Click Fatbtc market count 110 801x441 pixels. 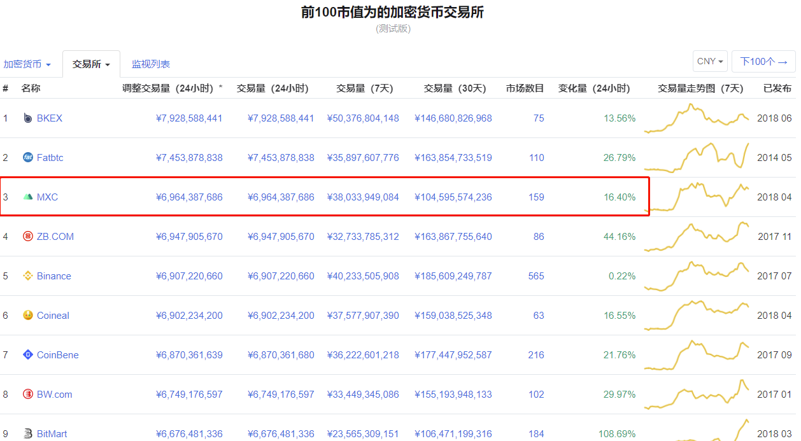536,158
